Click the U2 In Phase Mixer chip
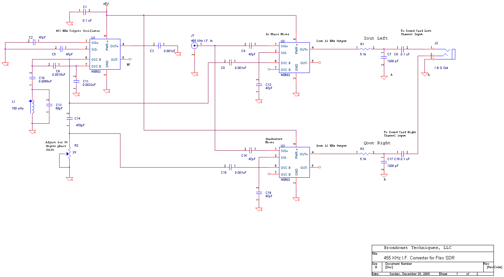The image size is (504, 277). pyautogui.click(x=294, y=57)
